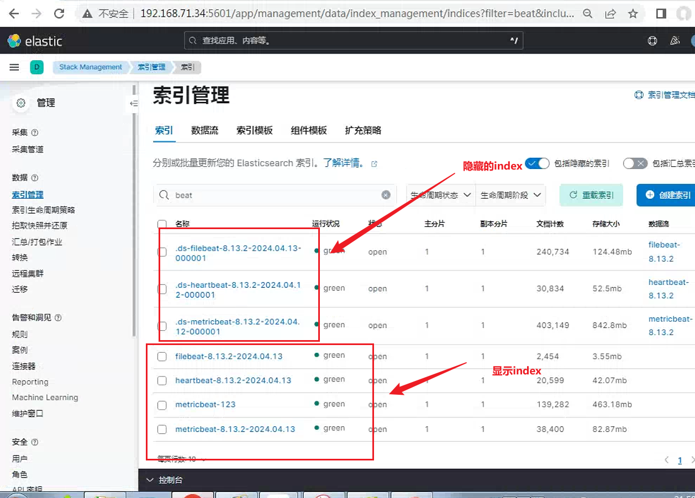This screenshot has height=498, width=695.
Task: Open the browser side panel icon
Action: (661, 14)
